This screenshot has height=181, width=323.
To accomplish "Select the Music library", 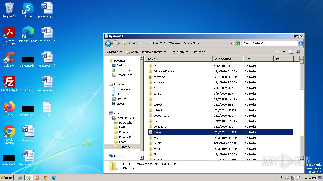I will tap(120, 94).
